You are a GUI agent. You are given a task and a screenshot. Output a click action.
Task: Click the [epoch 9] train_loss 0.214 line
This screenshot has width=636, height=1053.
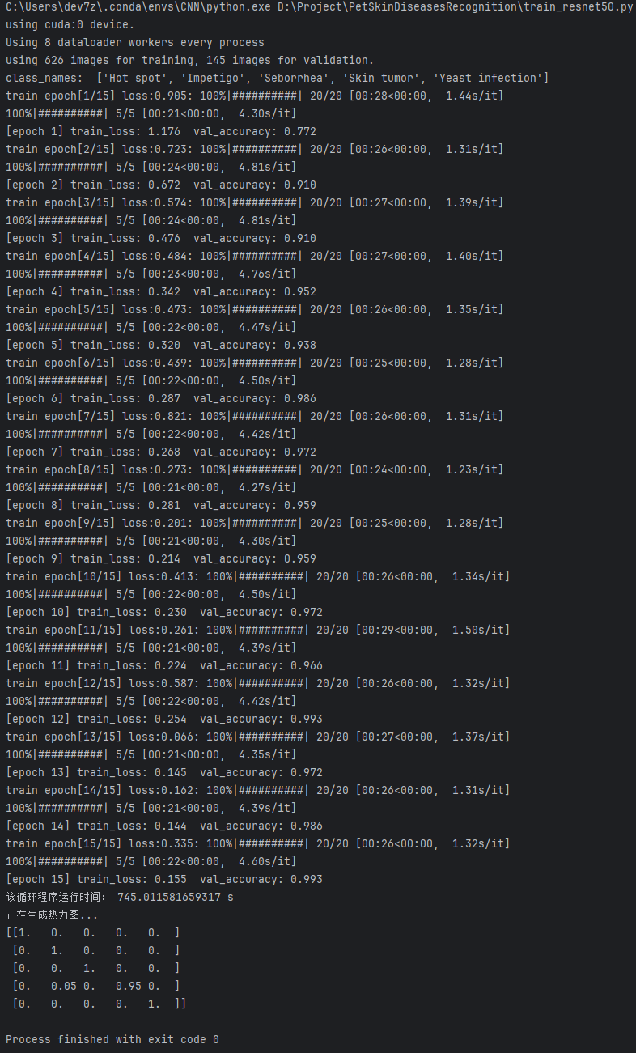(160, 558)
